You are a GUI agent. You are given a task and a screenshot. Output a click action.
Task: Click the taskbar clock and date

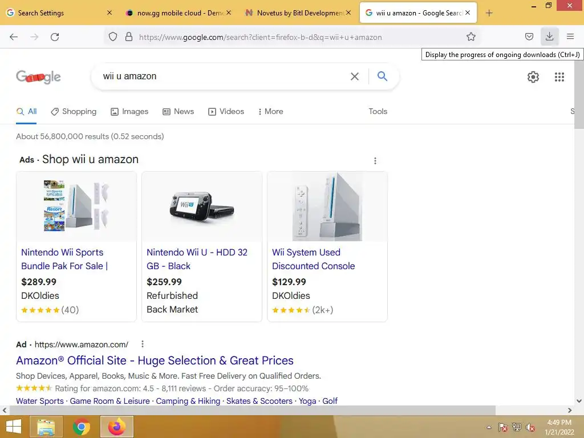[559, 427]
